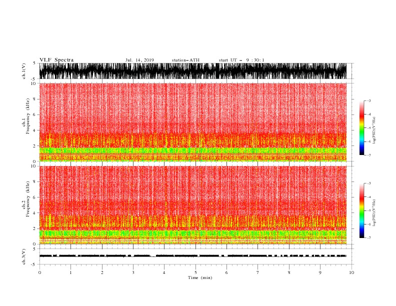Click time axis tick label "9"
Screen dimensions: 396x306
(x=320, y=272)
